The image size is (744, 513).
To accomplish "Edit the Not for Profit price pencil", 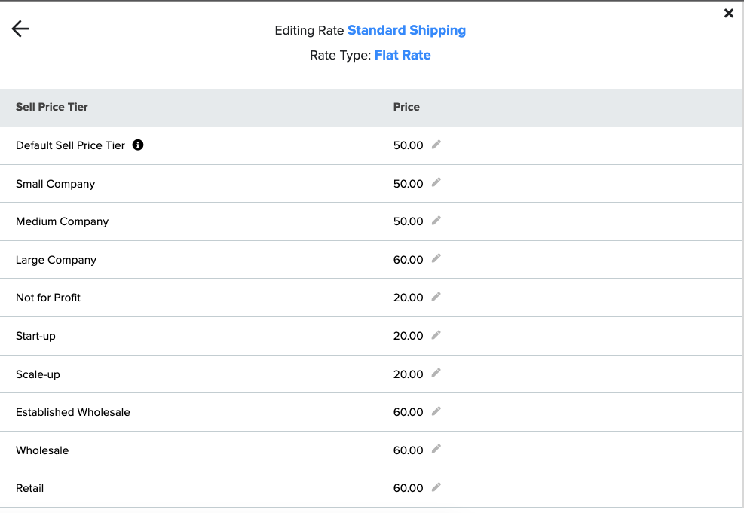I will [x=436, y=297].
